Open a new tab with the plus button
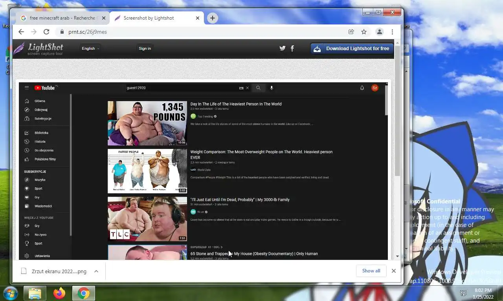 coord(212,18)
